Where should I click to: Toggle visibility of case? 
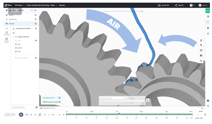[36, 40]
